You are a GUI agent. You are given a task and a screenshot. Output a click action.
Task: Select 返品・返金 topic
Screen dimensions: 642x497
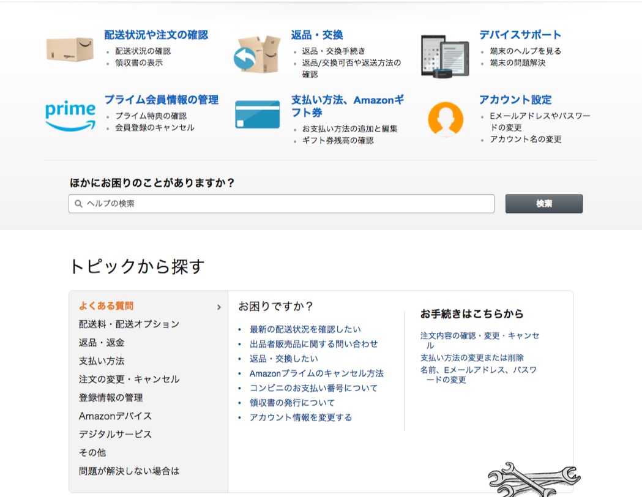point(102,343)
